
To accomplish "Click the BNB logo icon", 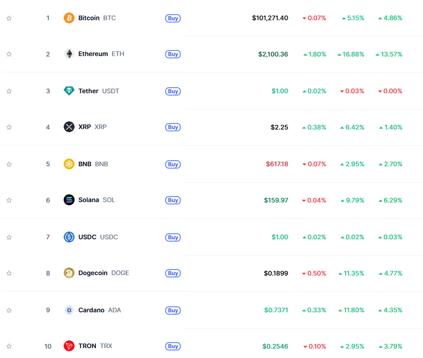I will click(69, 164).
